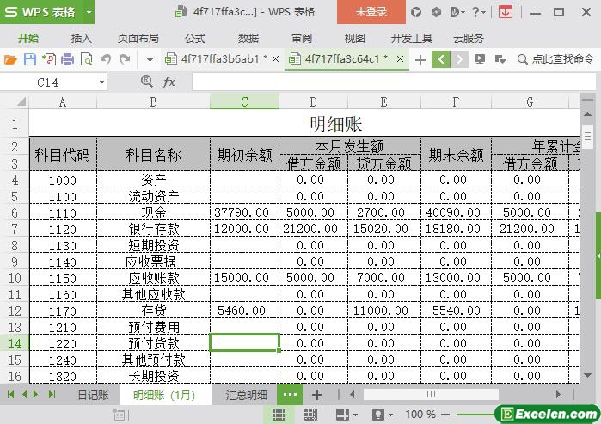Click the export to PDF icon
The image size is (601, 424).
coord(49,59)
